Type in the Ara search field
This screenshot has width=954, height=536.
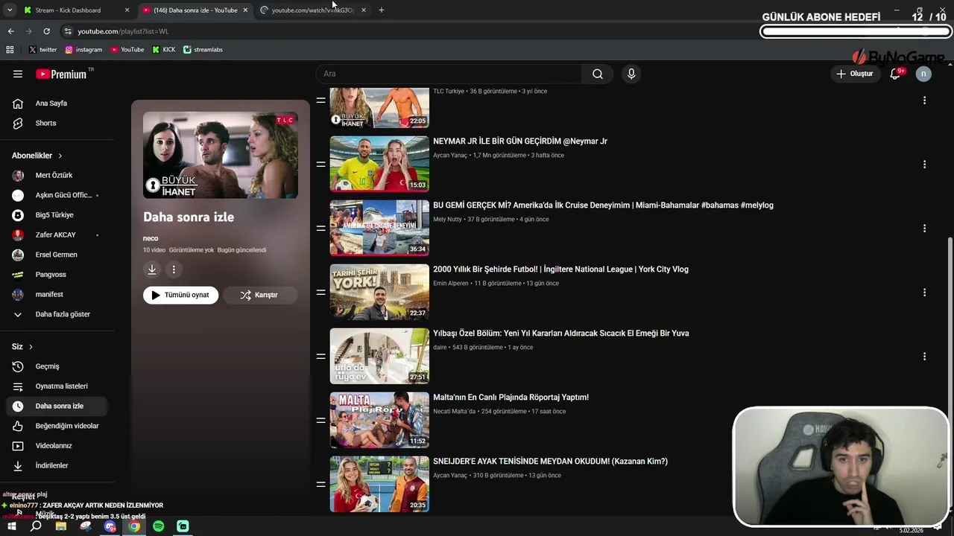click(449, 74)
